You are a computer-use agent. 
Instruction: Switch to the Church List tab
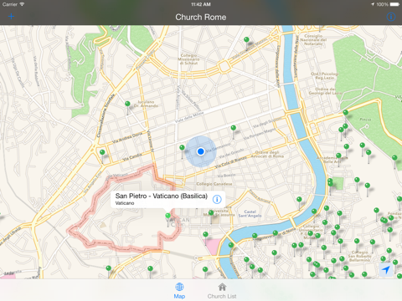[222, 290]
